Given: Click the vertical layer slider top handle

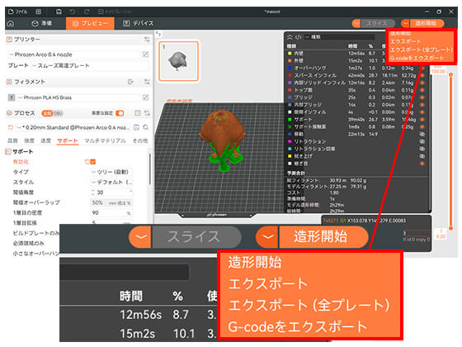Looking at the screenshot, I should tap(450, 75).
